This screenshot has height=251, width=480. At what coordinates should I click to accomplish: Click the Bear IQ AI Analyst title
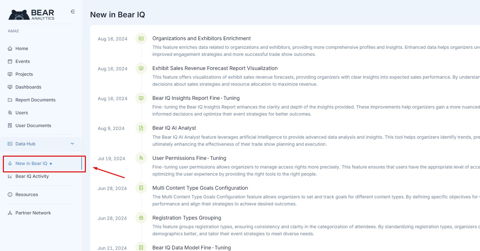174,128
